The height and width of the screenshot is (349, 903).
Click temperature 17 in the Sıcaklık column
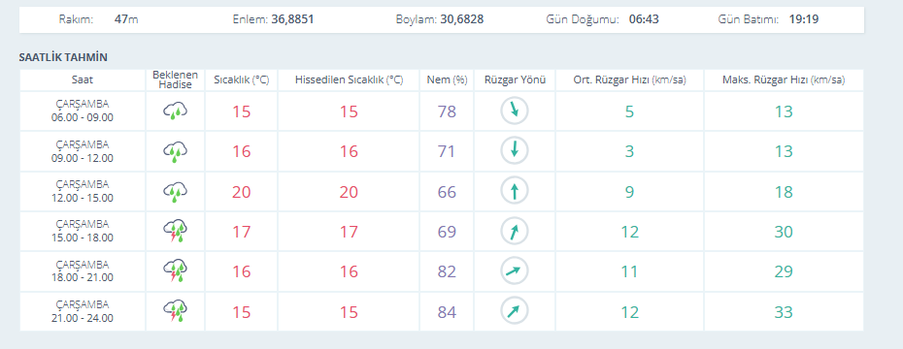coord(242,232)
